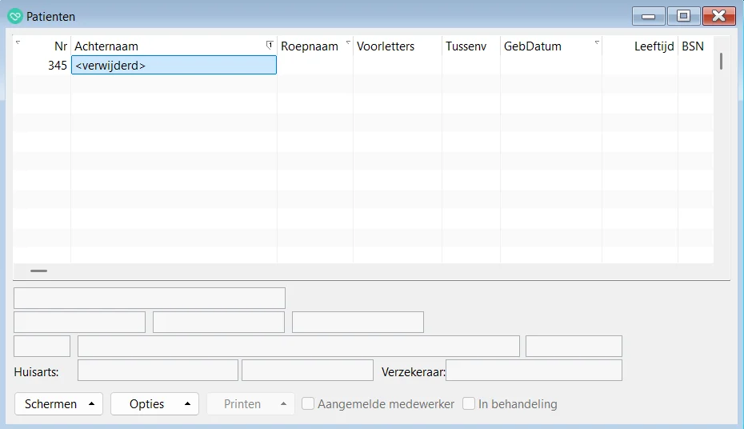
Task: Click the Leeftijd column header
Action: pyautogui.click(x=654, y=46)
